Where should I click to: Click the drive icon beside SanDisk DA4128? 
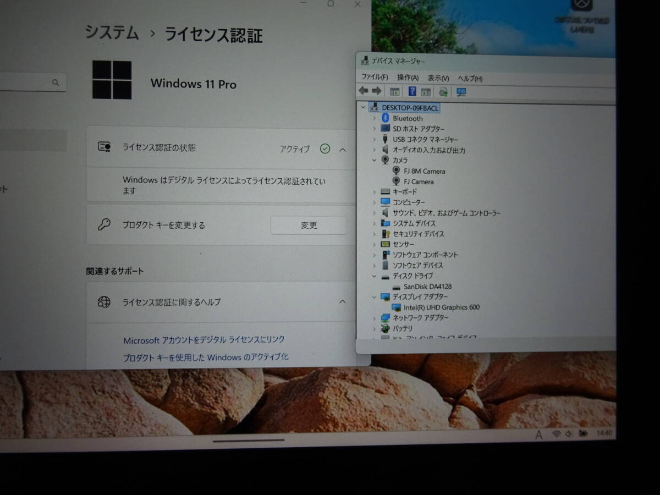click(397, 287)
